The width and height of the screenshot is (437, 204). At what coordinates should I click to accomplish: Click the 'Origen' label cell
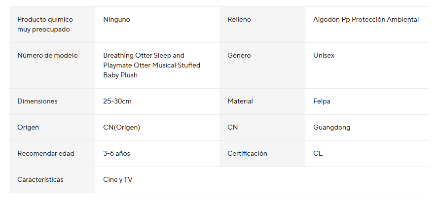click(28, 128)
